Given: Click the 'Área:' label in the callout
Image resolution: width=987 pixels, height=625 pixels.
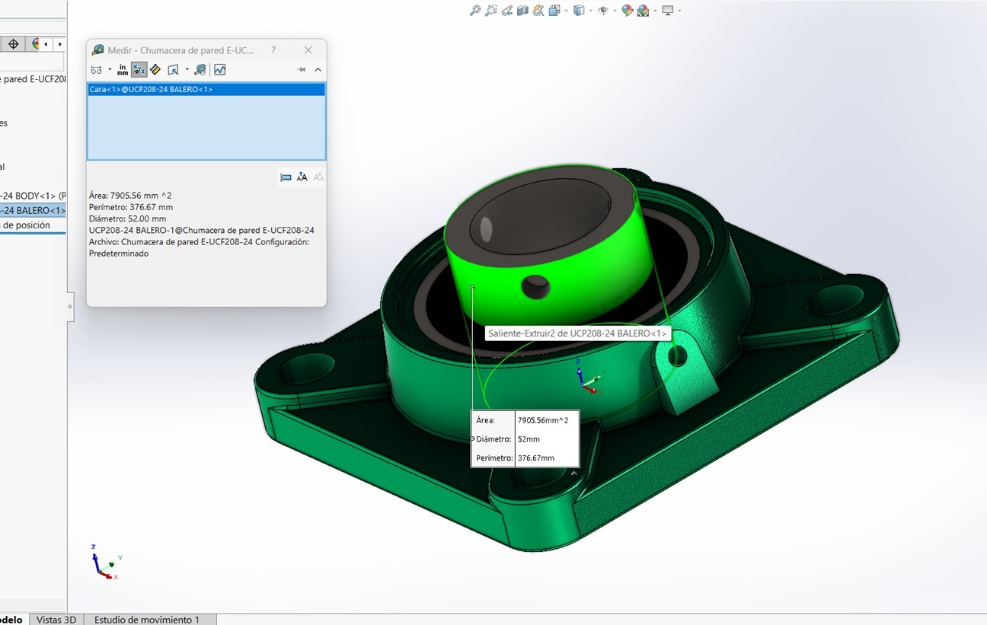Looking at the screenshot, I should (485, 420).
